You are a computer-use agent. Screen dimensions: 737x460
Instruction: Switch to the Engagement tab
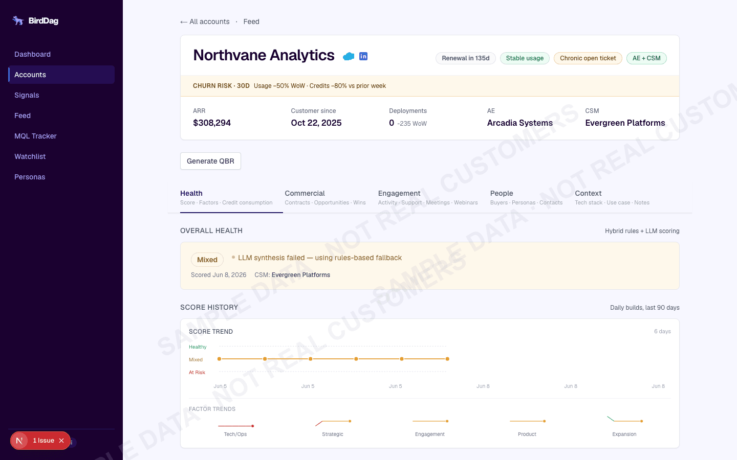(x=428, y=198)
